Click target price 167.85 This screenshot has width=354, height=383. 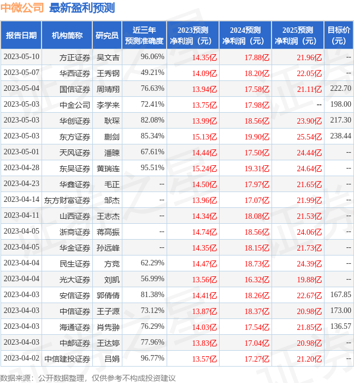[340, 295]
